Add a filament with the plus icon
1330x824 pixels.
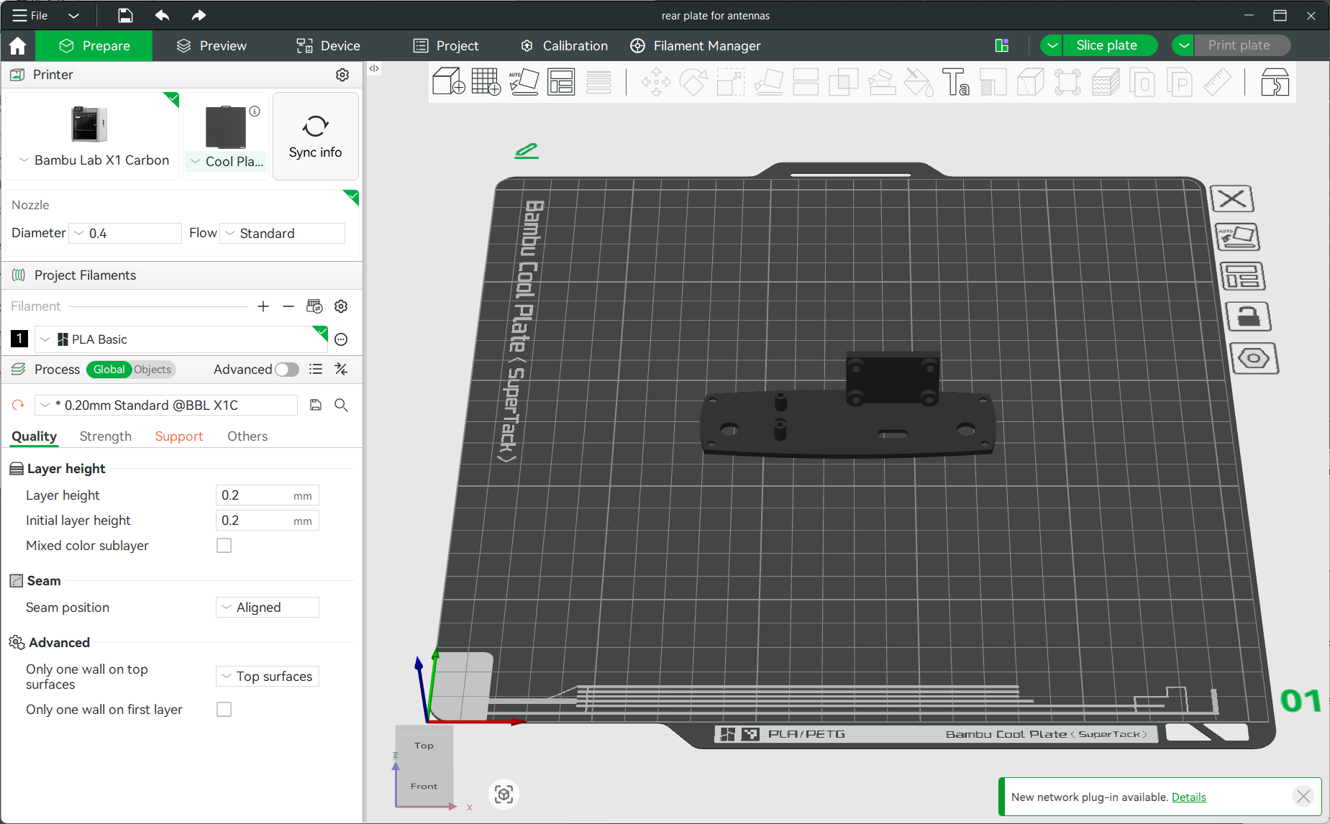[x=263, y=306]
